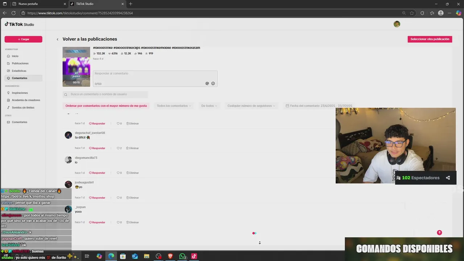Click the TikTok Studio logo
464x261 pixels.
[x=19, y=24]
